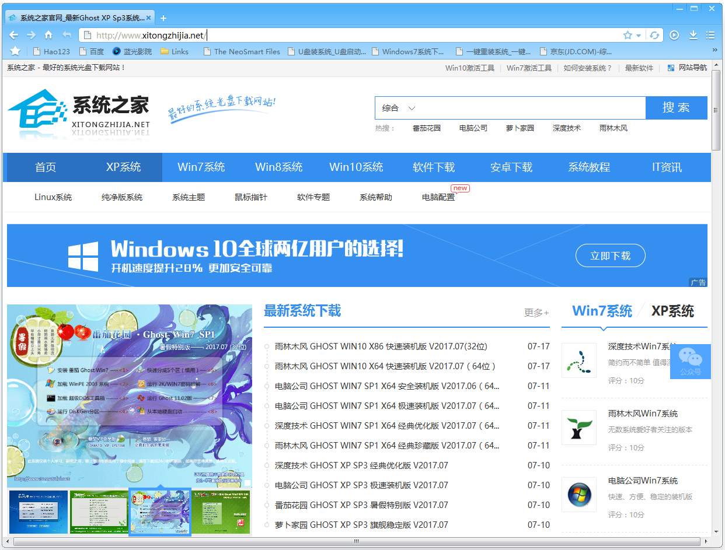Click 电脑公司Win7系统 logo icon
The height and width of the screenshot is (550, 725).
click(579, 495)
